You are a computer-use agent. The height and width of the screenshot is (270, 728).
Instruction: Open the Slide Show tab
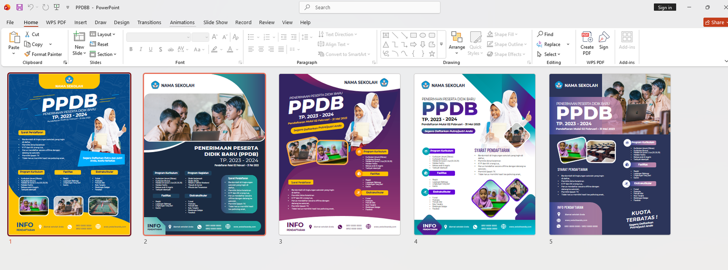pos(215,22)
